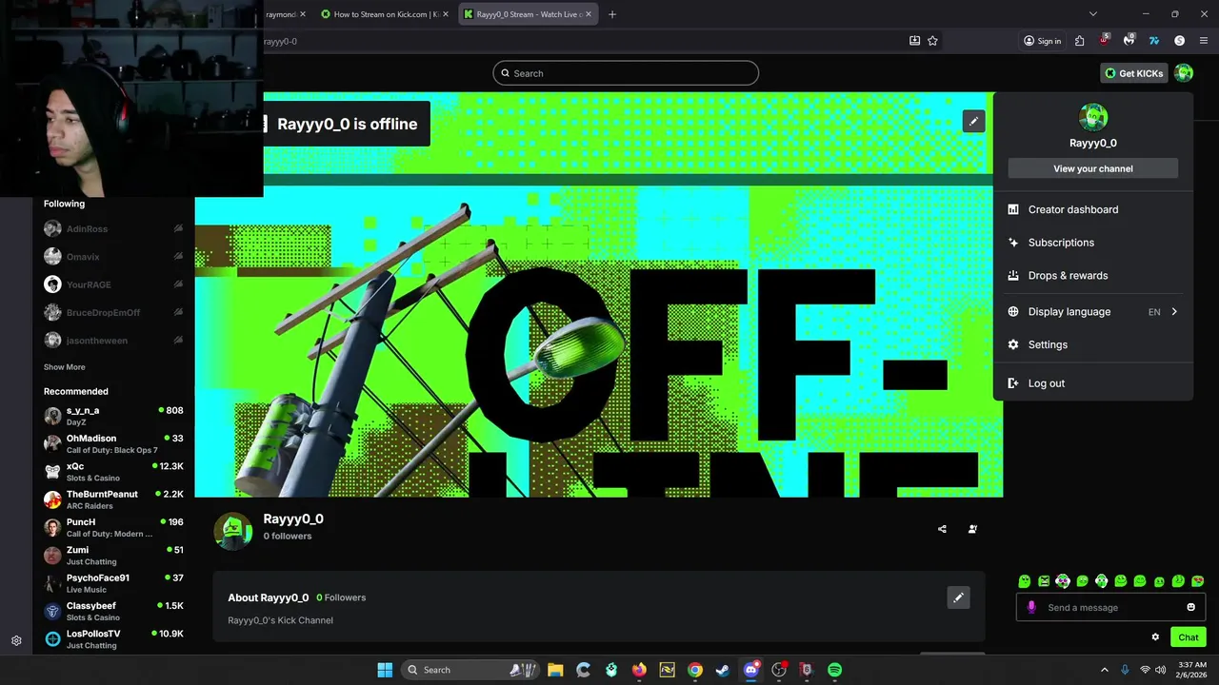Open the tab list dropdown arrow
The image size is (1219, 685).
[x=1093, y=14]
